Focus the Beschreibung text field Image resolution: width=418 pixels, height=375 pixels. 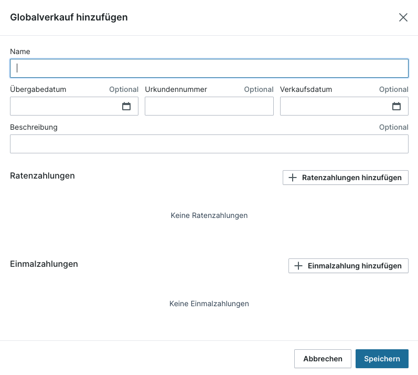[x=209, y=144]
